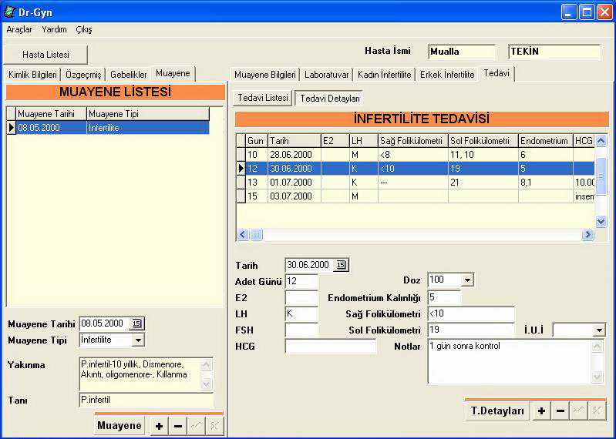This screenshot has height=439, width=616.
Task: Open the Araçlar menu
Action: click(x=19, y=29)
